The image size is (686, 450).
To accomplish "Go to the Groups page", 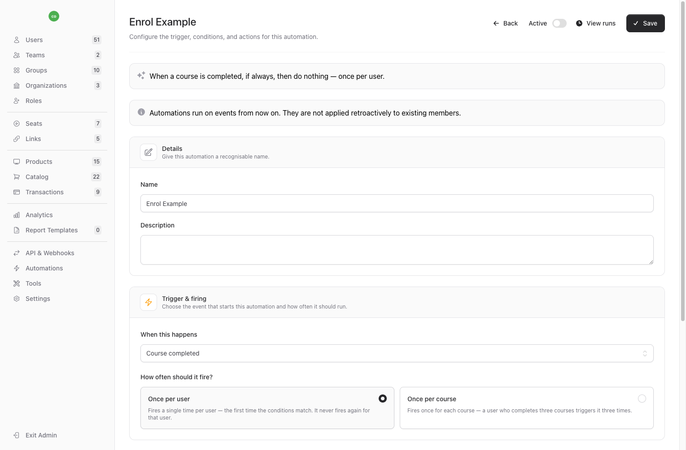I will 57,70.
